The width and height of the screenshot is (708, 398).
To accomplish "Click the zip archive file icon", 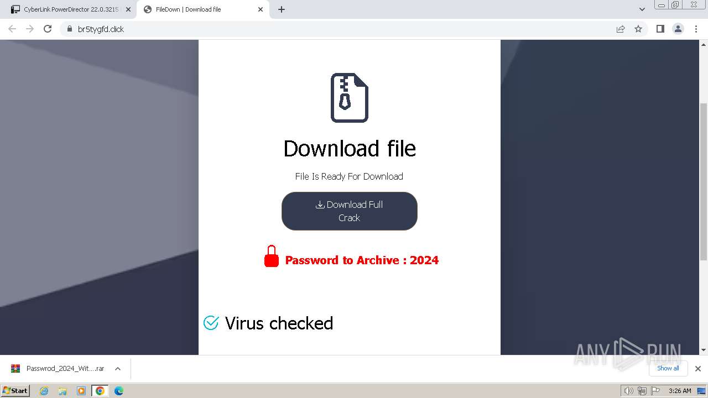I will (x=350, y=98).
